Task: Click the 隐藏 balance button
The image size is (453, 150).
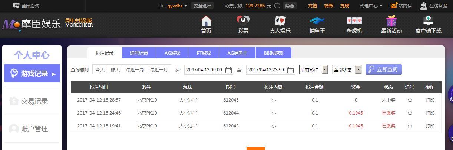Action: (290, 6)
